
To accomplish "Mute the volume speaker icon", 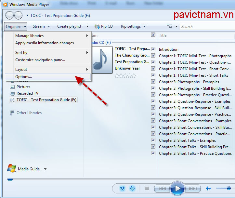I will pos(208,188).
